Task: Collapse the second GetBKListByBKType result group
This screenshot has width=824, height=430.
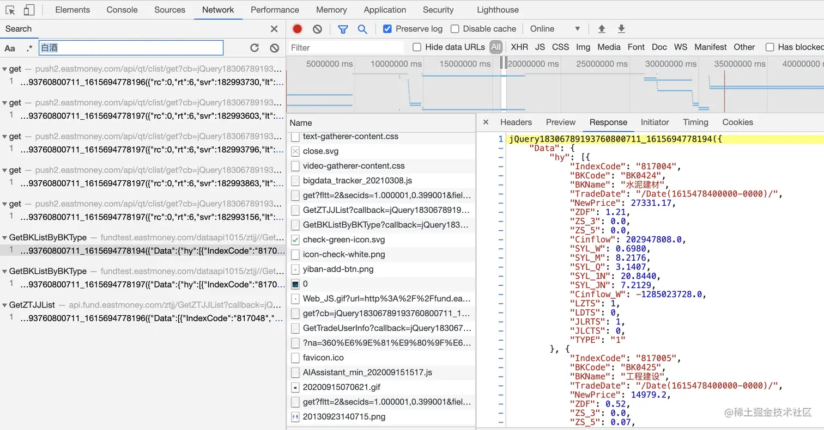Action: tap(5, 272)
